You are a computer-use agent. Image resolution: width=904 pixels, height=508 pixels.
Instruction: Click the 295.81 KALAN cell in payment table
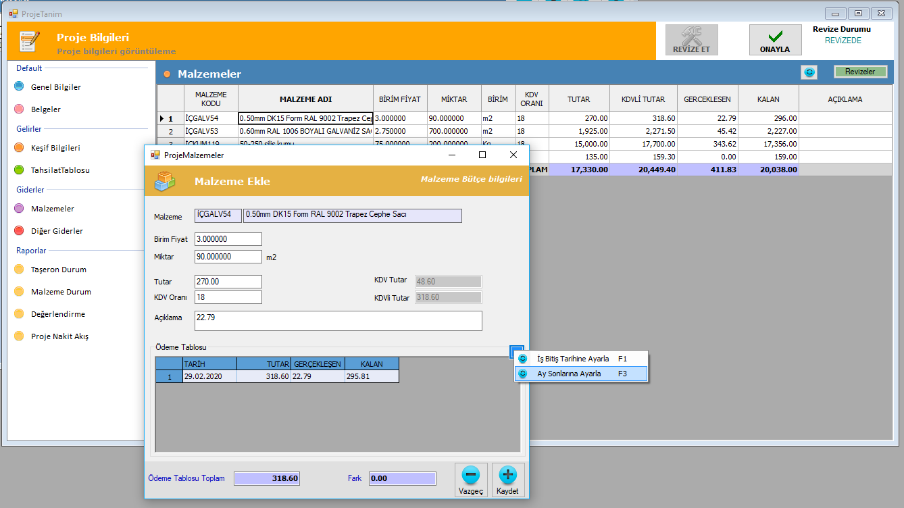[x=372, y=376]
